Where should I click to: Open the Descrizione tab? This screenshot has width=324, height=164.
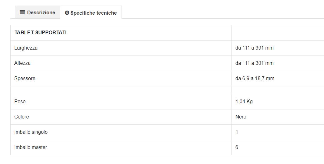(37, 12)
